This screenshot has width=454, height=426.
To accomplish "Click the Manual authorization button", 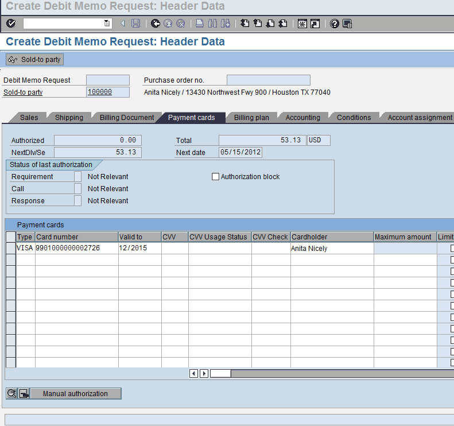I will pyautogui.click(x=75, y=394).
